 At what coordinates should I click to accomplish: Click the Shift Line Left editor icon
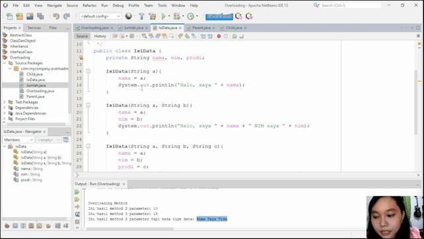[x=203, y=36]
